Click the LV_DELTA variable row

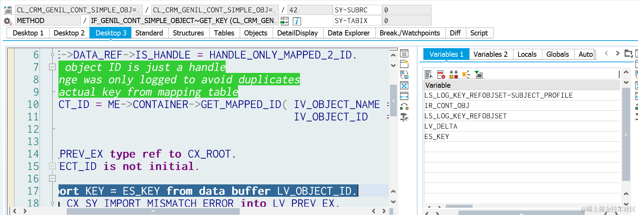coord(522,126)
